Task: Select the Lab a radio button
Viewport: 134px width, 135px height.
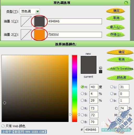Action: 112,94
